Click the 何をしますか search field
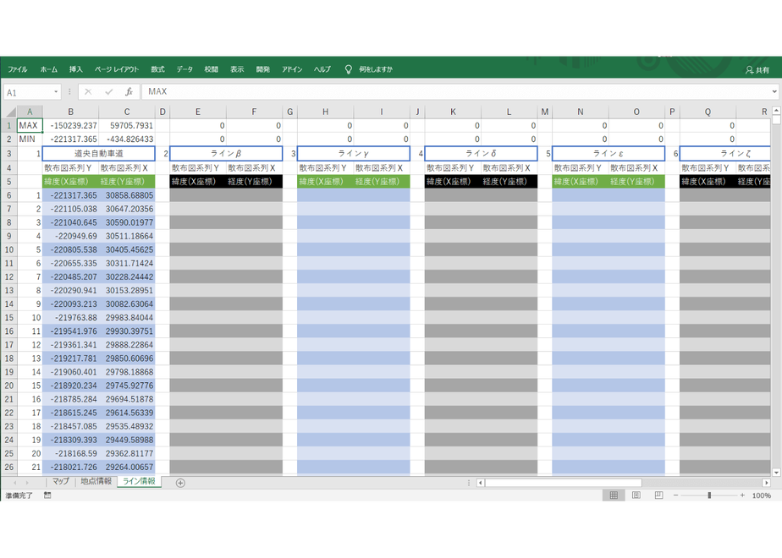This screenshot has height=558, width=782. point(376,69)
